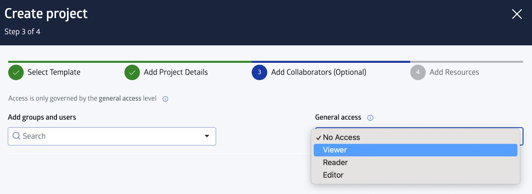532x194 pixels.
Task: Go to Add Project Details step label
Action: pyautogui.click(x=176, y=72)
